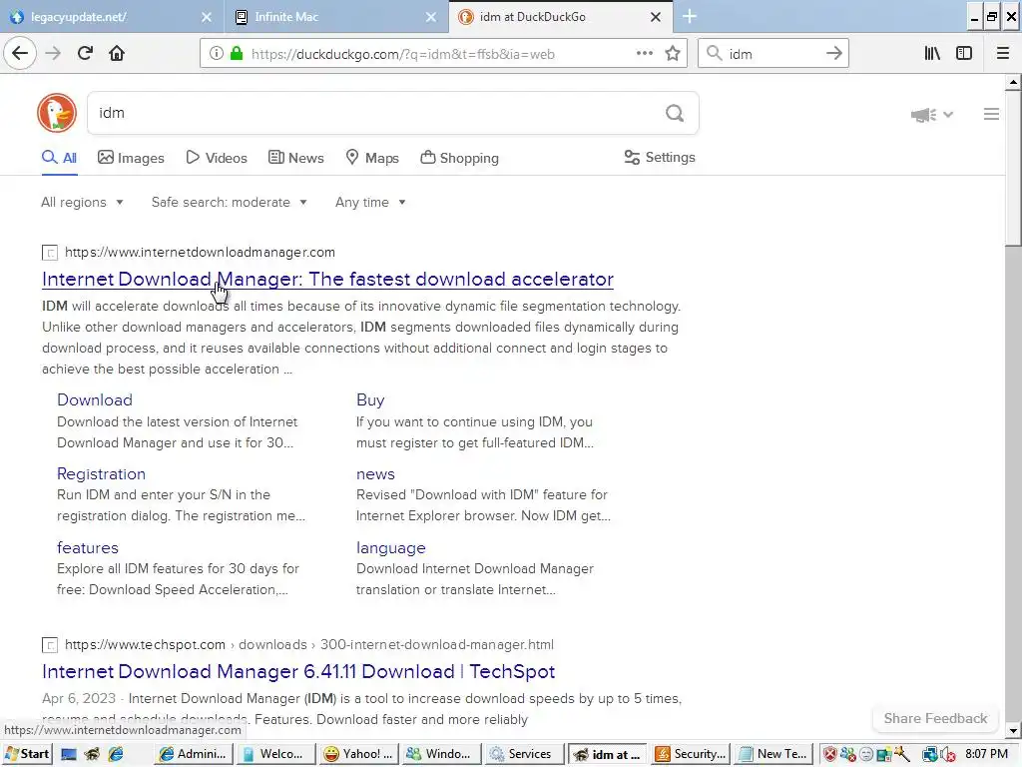Screen dimensions: 1022x767
Task: Click the red shield tray icon
Action: [829, 754]
